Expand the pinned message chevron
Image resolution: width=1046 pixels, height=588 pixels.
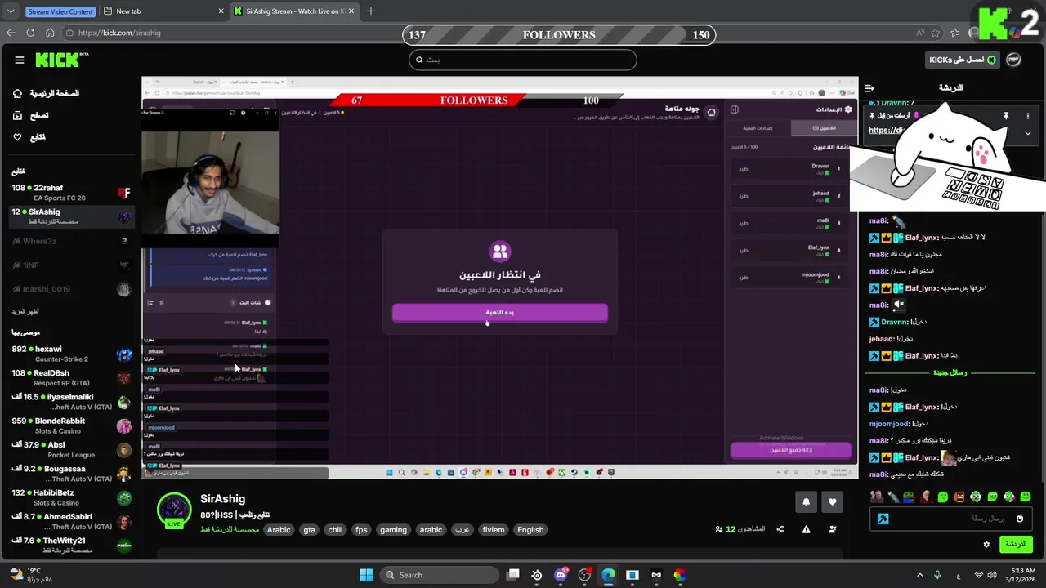pyautogui.click(x=1028, y=133)
